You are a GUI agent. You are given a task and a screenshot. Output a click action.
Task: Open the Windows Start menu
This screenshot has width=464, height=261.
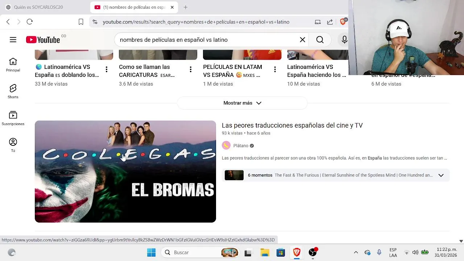tap(151, 252)
